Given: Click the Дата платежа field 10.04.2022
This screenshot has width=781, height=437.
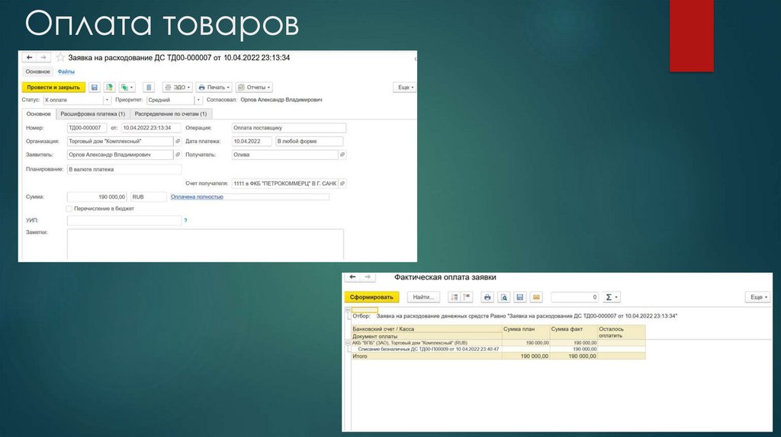Looking at the screenshot, I should pos(252,141).
